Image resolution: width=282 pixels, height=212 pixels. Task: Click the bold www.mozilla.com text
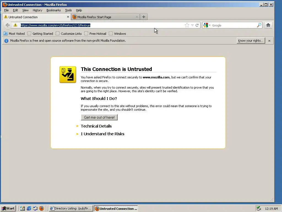(x=156, y=77)
